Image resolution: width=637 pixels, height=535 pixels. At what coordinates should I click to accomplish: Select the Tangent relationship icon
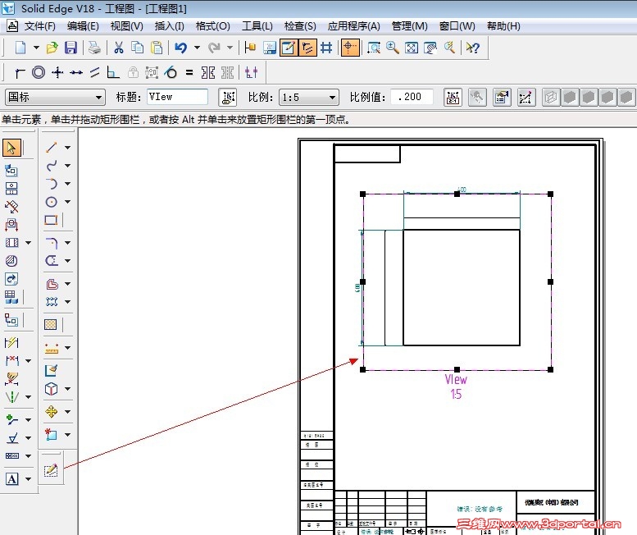(x=171, y=73)
